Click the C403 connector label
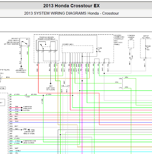Screen dimensions: 152x154 tap(28, 97)
